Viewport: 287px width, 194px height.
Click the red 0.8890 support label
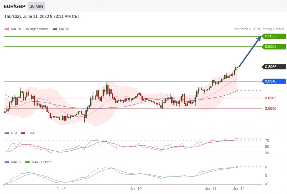pos(270,108)
